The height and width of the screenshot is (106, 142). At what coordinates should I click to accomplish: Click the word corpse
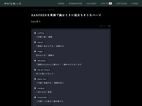[x=41, y=88]
